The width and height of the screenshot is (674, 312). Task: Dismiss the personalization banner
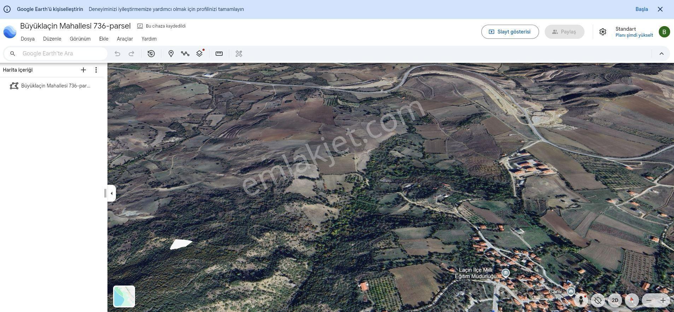coord(660,9)
